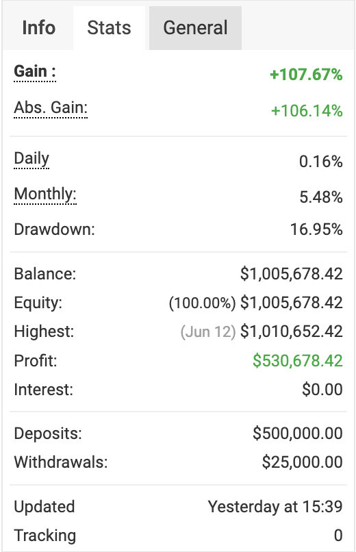Image resolution: width=356 pixels, height=552 pixels.
Task: Click the underlined Gain label
Action: 35,71
